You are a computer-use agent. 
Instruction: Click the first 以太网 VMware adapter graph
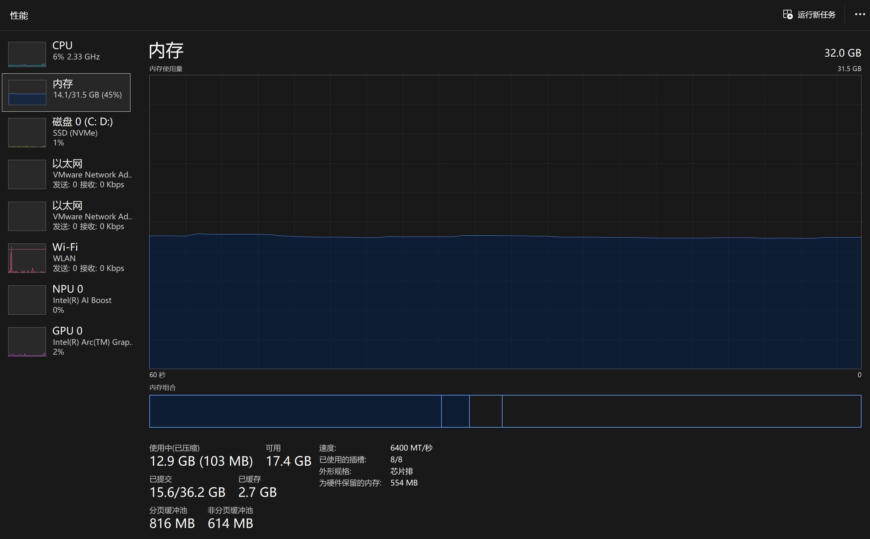tap(27, 174)
